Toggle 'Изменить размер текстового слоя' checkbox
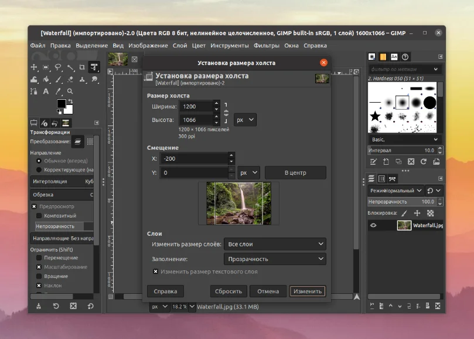 tap(156, 272)
